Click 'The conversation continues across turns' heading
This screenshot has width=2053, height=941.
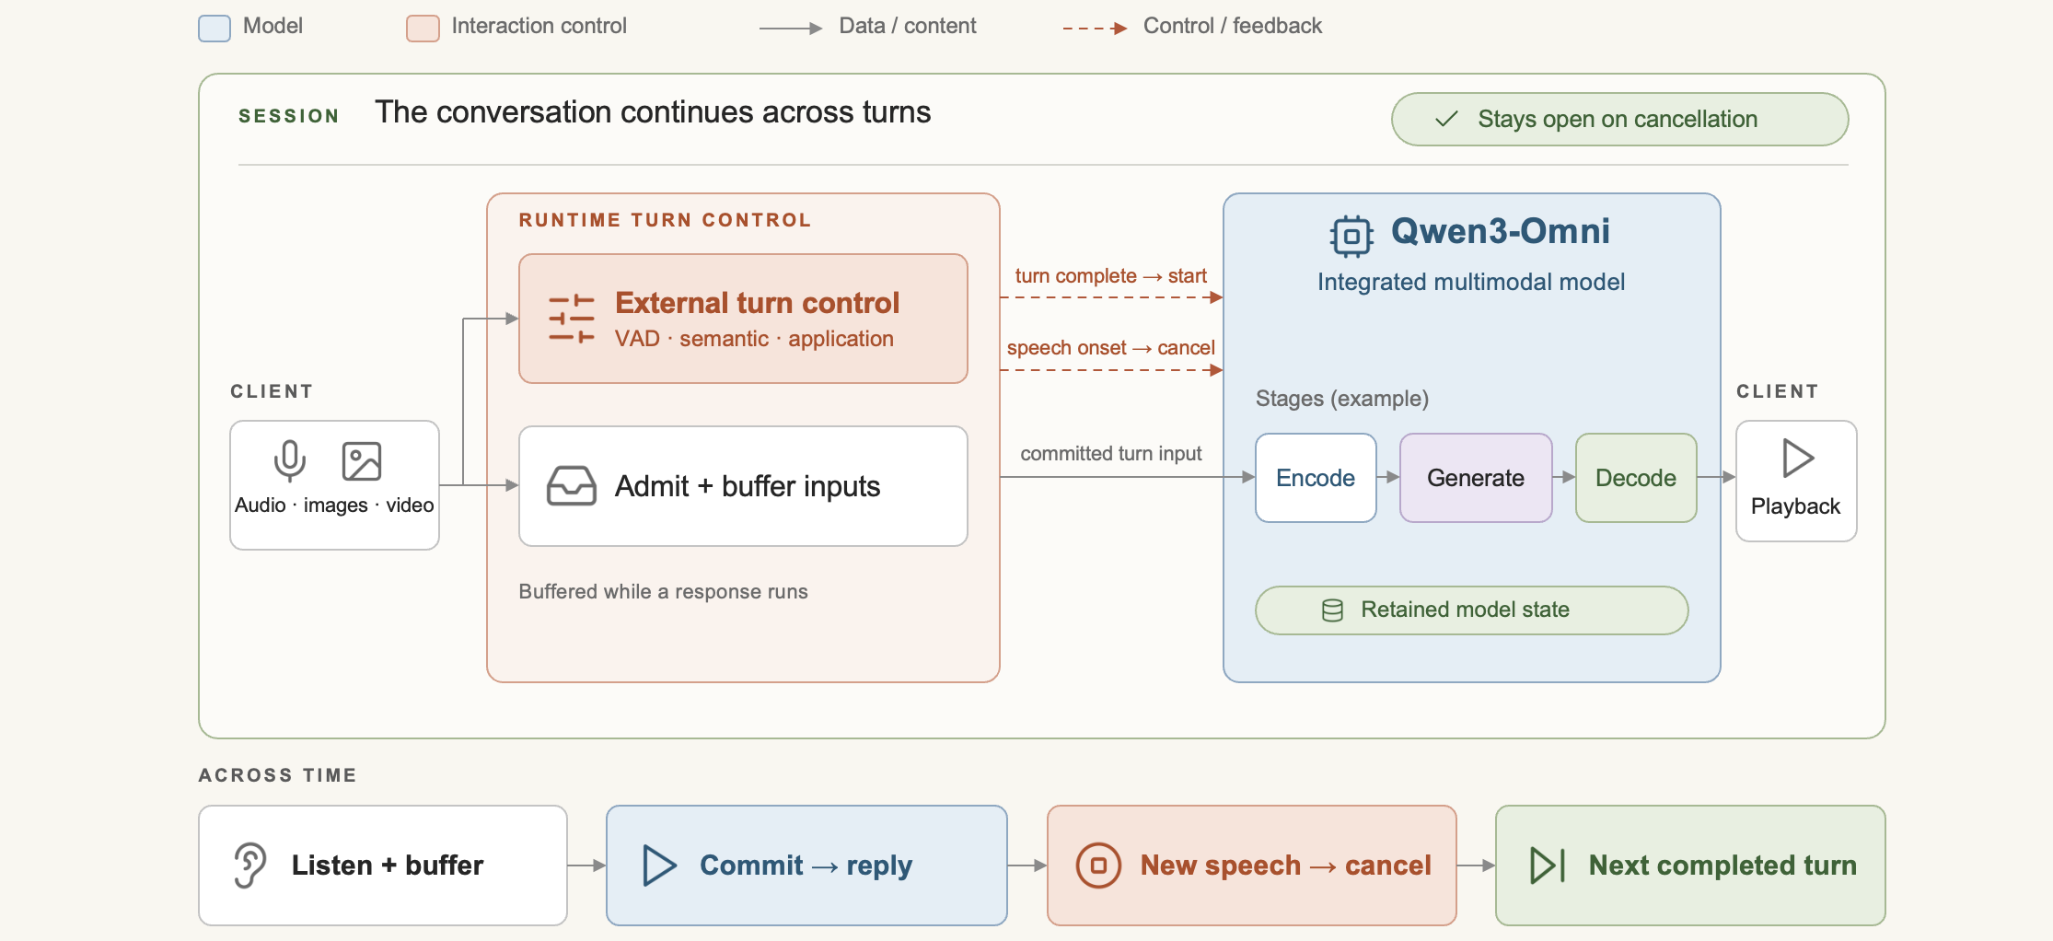tap(653, 112)
